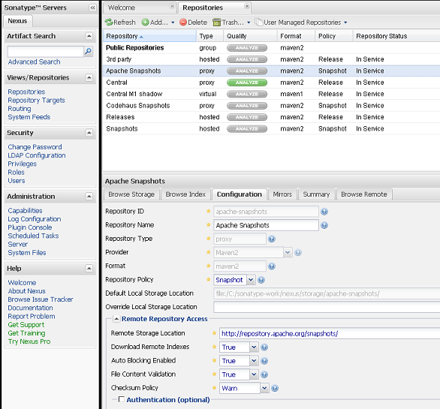The height and width of the screenshot is (409, 440).
Task: Open the File Content Validation dropdown
Action: tap(254, 374)
